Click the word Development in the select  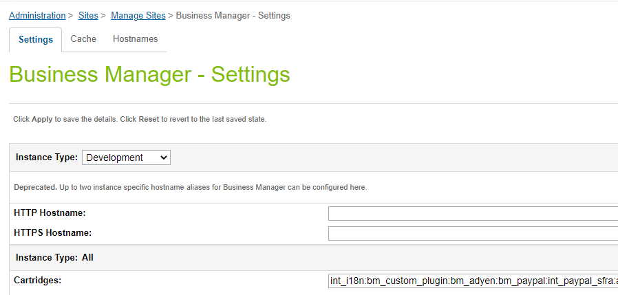coord(114,157)
